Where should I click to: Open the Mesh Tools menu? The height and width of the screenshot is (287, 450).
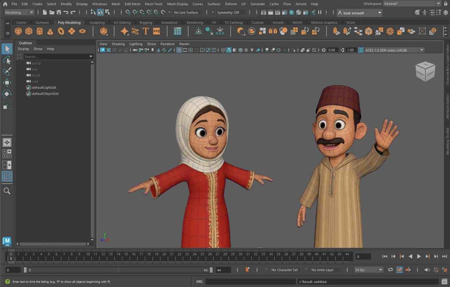tap(153, 4)
